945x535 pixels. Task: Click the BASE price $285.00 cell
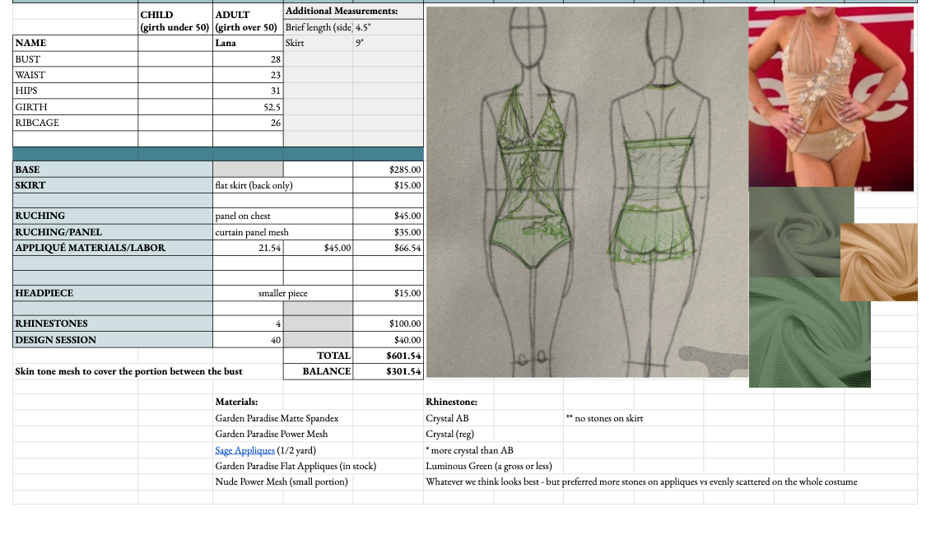[389, 170]
